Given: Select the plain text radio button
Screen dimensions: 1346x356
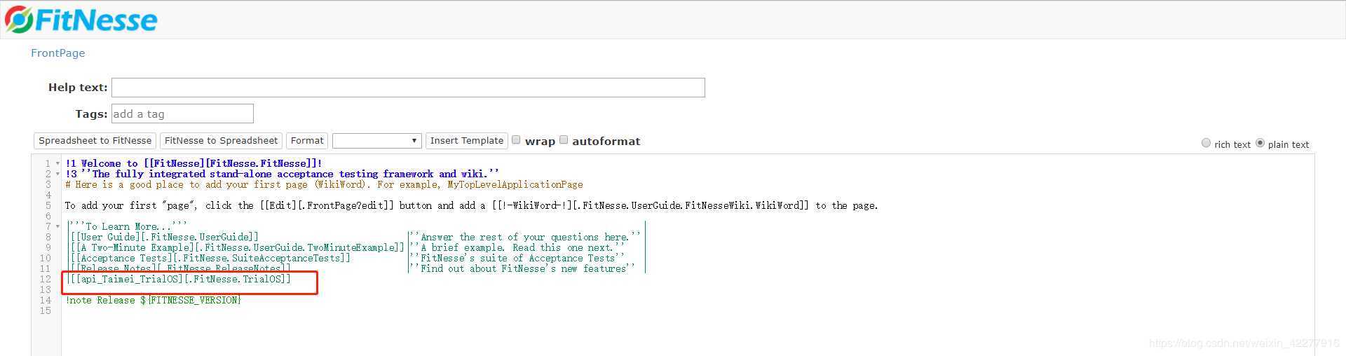Looking at the screenshot, I should (1260, 143).
